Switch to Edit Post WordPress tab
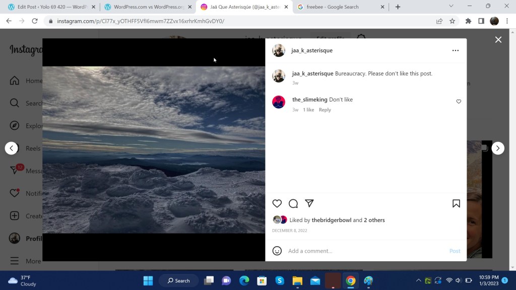The width and height of the screenshot is (516, 290). 50,7
